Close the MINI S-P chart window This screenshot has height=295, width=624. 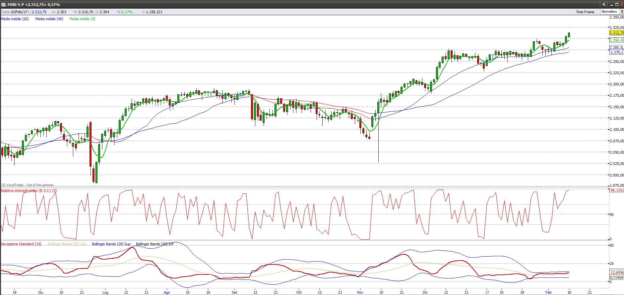(x=621, y=4)
